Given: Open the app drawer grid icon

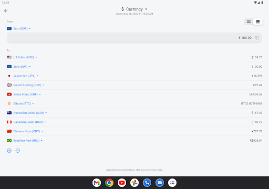Looking at the screenshot, I should click(172, 183).
